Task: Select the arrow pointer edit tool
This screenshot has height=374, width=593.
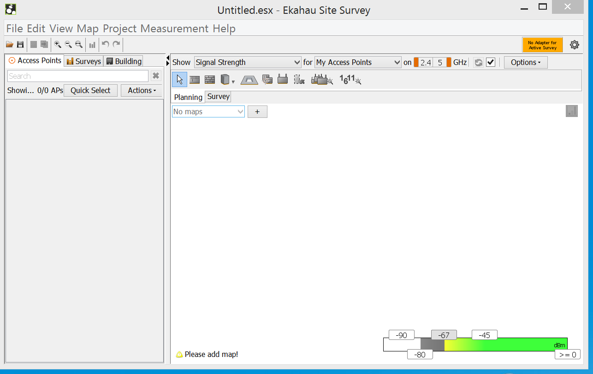Action: (180, 79)
